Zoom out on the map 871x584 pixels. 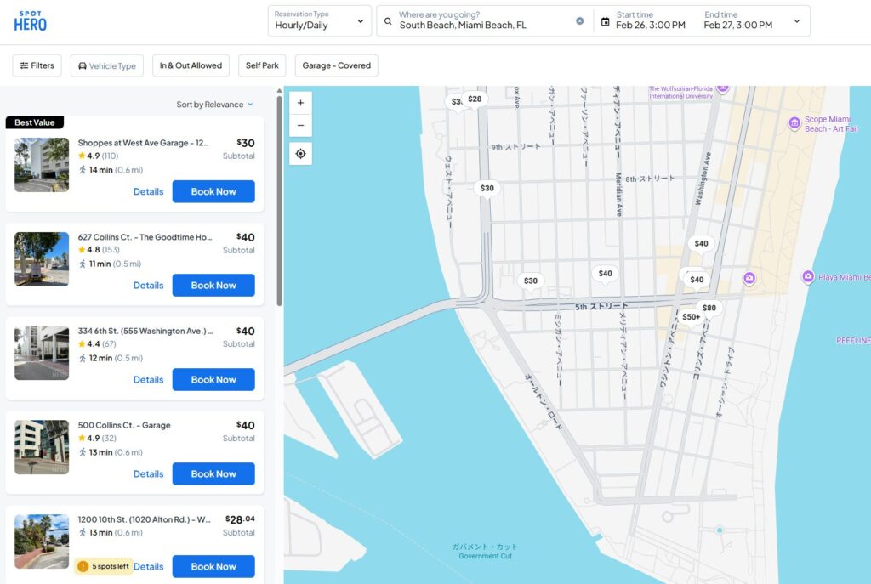[x=300, y=126]
